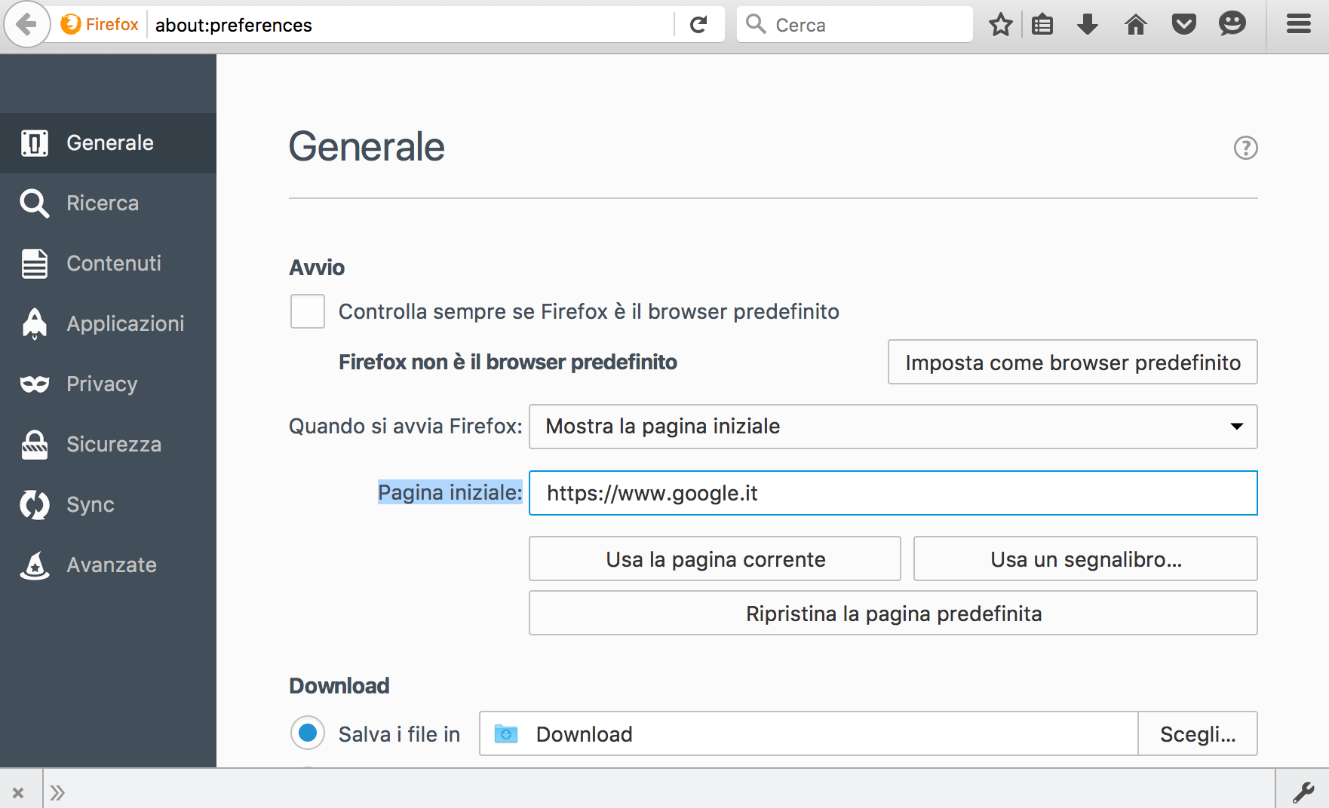Screen dimensions: 1329x808
Task: Click Ripristina la pagina predefinita button
Action: [x=893, y=614]
